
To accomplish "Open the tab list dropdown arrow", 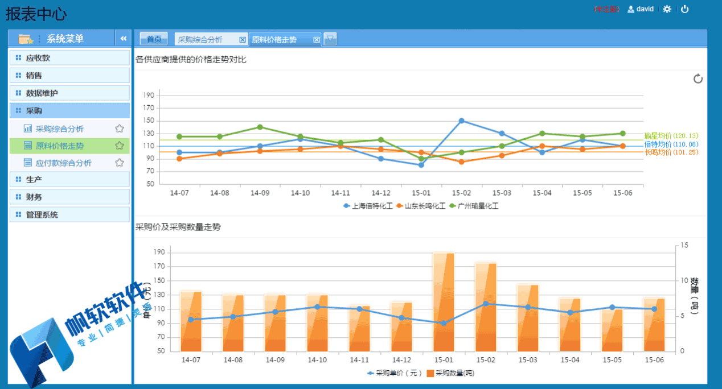I will [x=330, y=39].
